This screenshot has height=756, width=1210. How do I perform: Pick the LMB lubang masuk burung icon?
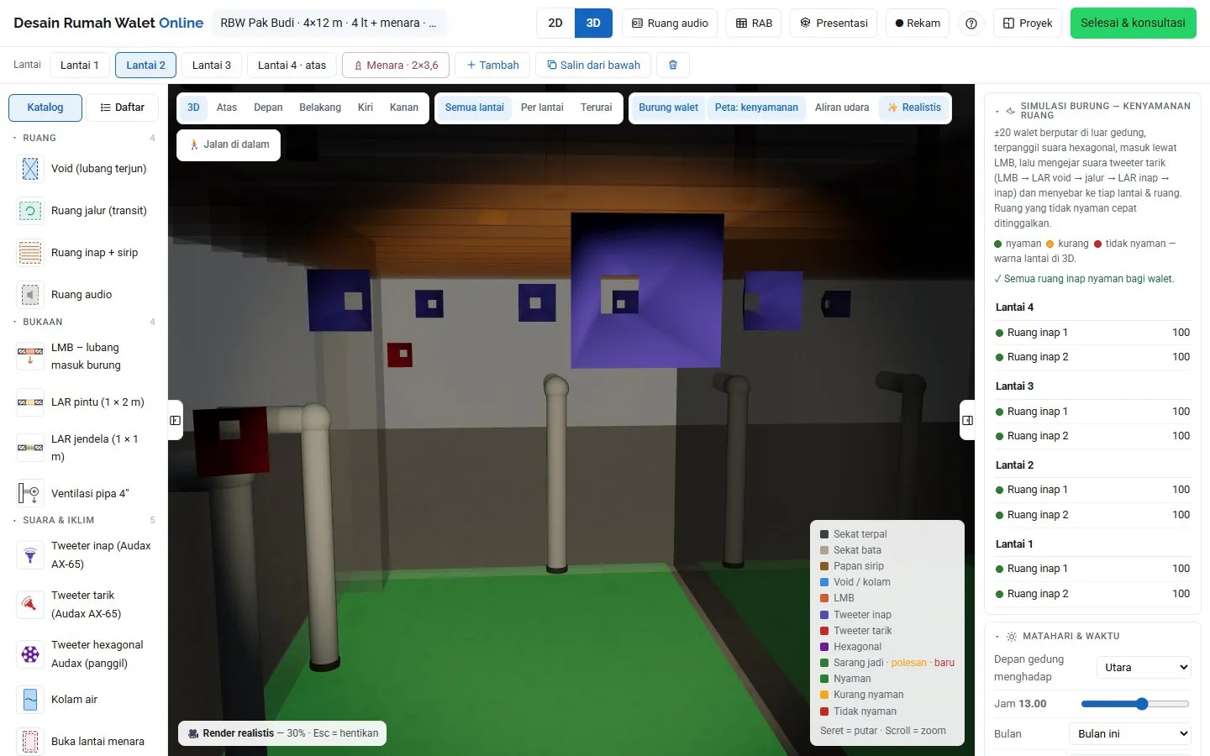tap(30, 356)
